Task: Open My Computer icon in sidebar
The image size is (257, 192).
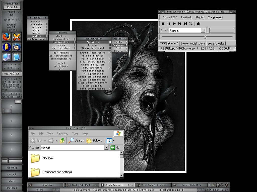Action: click(x=7, y=57)
